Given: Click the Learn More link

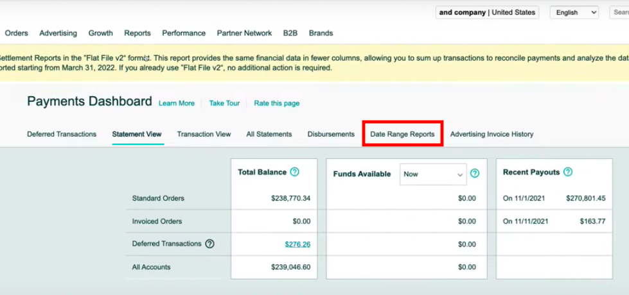Looking at the screenshot, I should click(x=177, y=103).
